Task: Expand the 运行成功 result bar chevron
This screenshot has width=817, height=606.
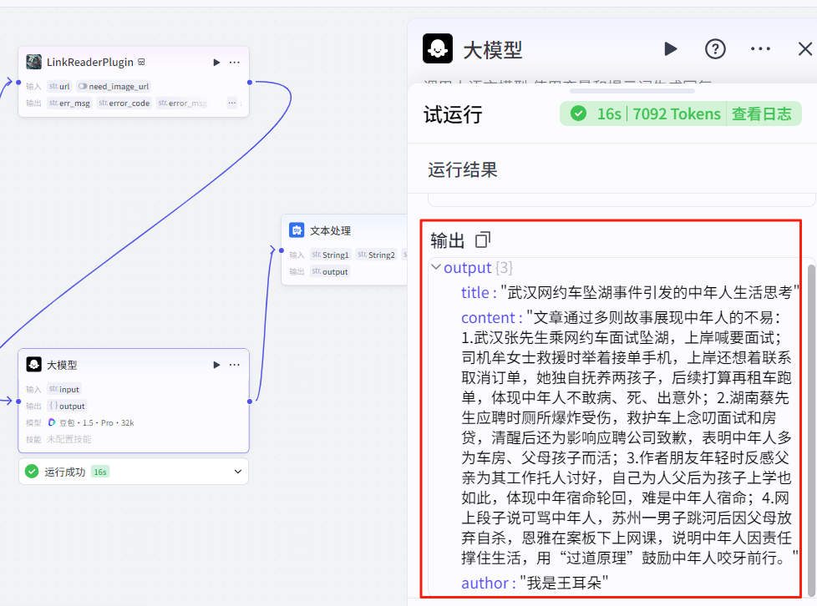Action: coord(237,472)
